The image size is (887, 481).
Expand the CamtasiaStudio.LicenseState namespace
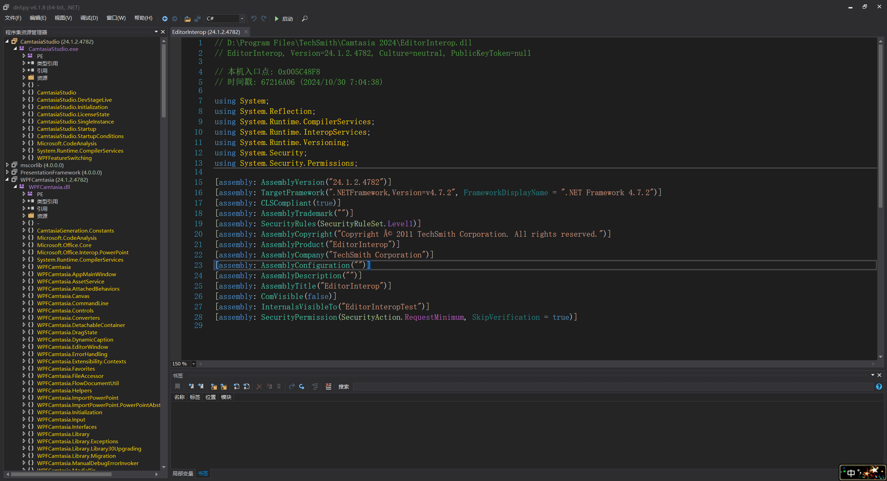(x=24, y=114)
